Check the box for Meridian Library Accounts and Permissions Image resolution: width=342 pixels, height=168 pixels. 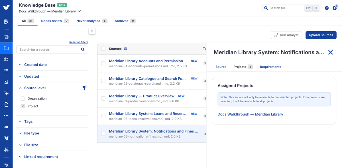[x=103, y=63]
